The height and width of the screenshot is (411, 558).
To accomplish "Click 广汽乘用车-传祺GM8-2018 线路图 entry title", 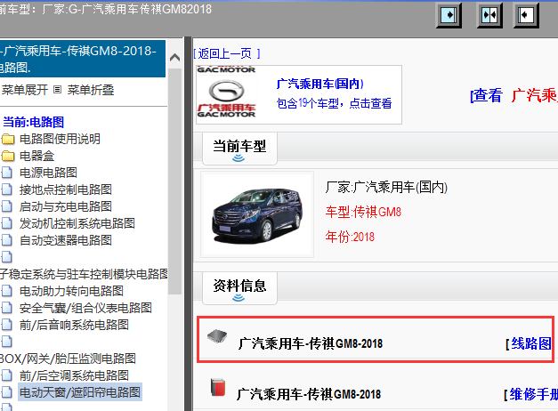I will 311,343.
